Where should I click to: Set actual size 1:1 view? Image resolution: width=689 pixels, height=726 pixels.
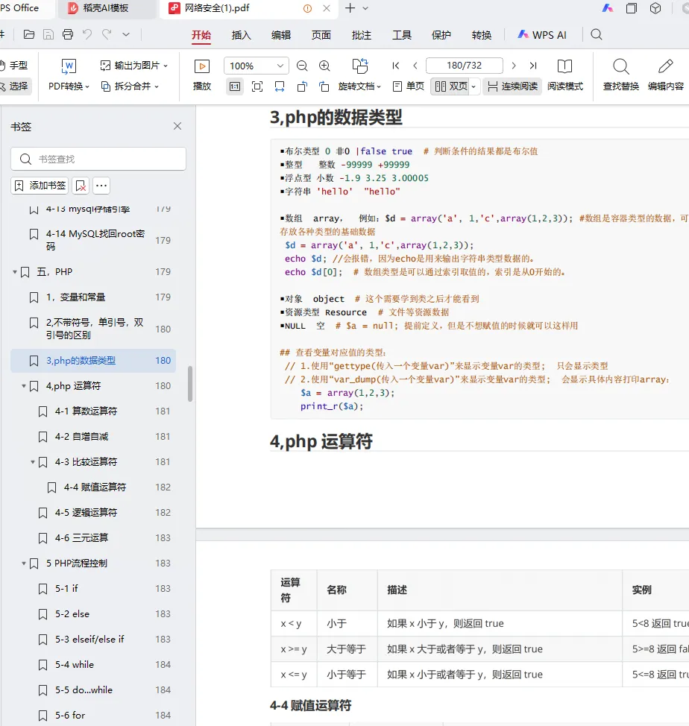click(235, 86)
